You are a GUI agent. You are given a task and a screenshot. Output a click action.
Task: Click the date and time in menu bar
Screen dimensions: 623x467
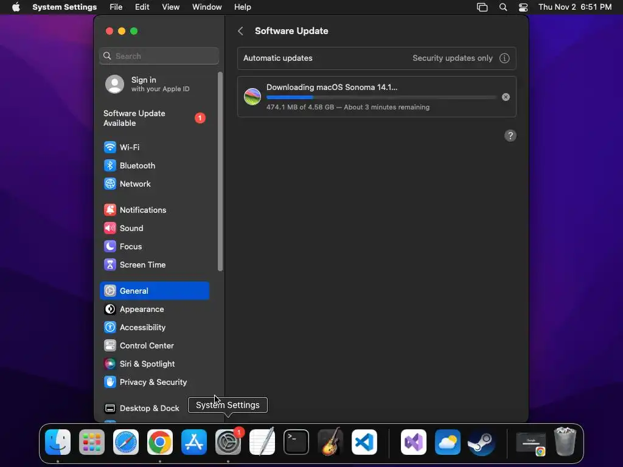575,7
